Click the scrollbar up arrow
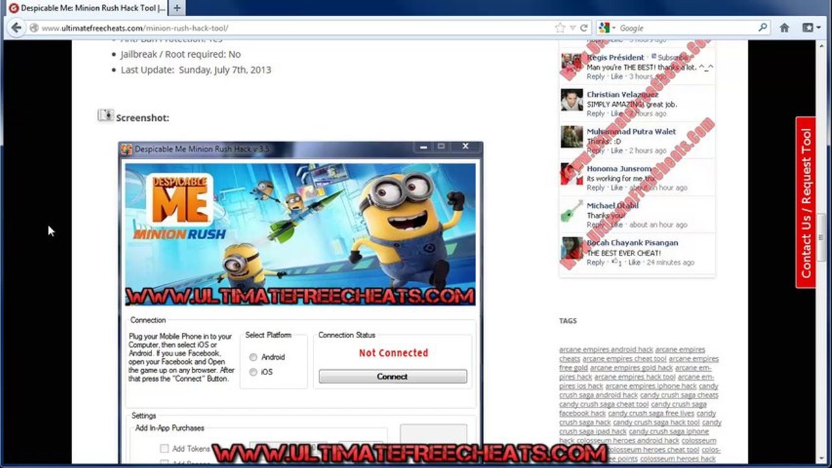This screenshot has height=468, width=832. (x=821, y=45)
